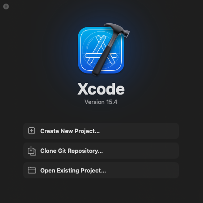Click the 'Xcode' title text
This screenshot has height=203, width=203.
(x=101, y=89)
